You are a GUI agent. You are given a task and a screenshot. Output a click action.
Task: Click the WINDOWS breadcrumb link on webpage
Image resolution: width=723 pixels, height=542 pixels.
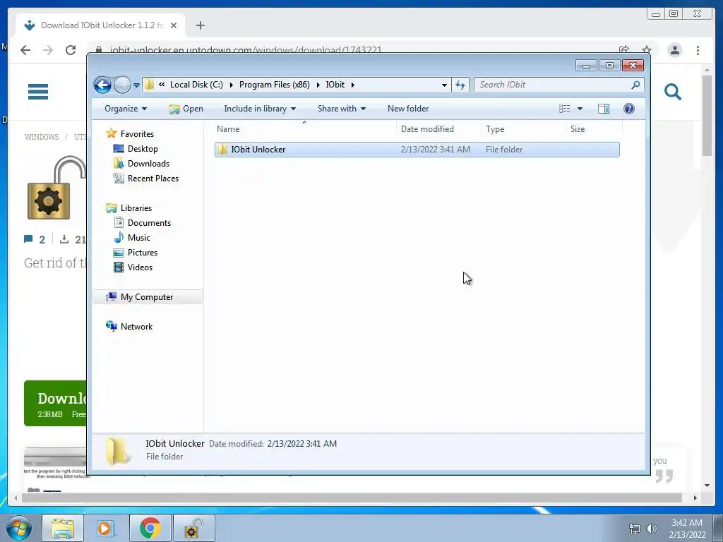[x=42, y=137]
